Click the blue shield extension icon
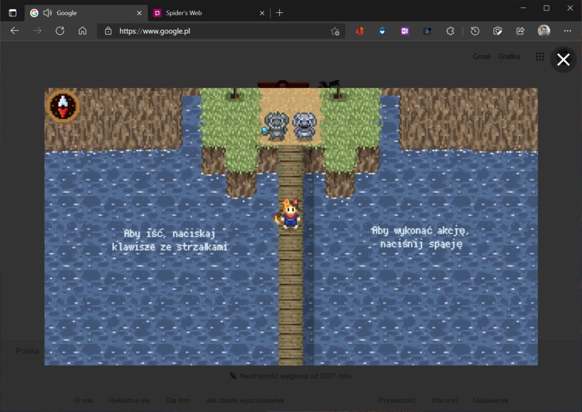Screen dimensions: 582x412 pos(382,31)
